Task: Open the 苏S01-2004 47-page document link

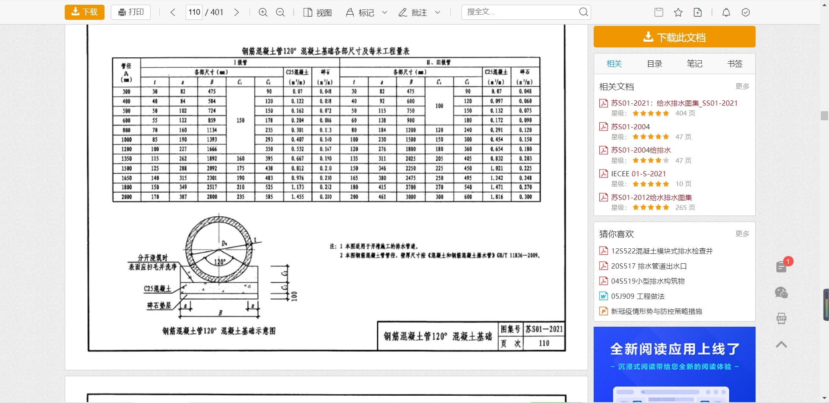Action: [x=630, y=127]
